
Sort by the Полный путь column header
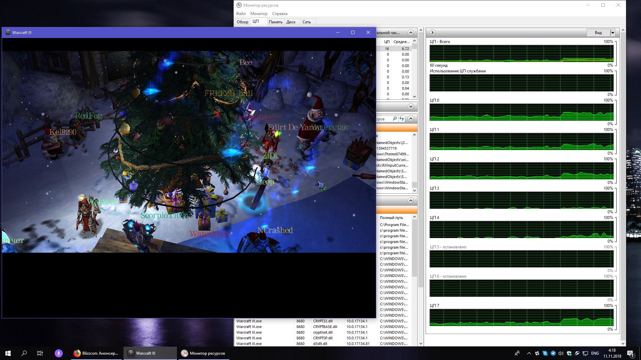coord(391,218)
